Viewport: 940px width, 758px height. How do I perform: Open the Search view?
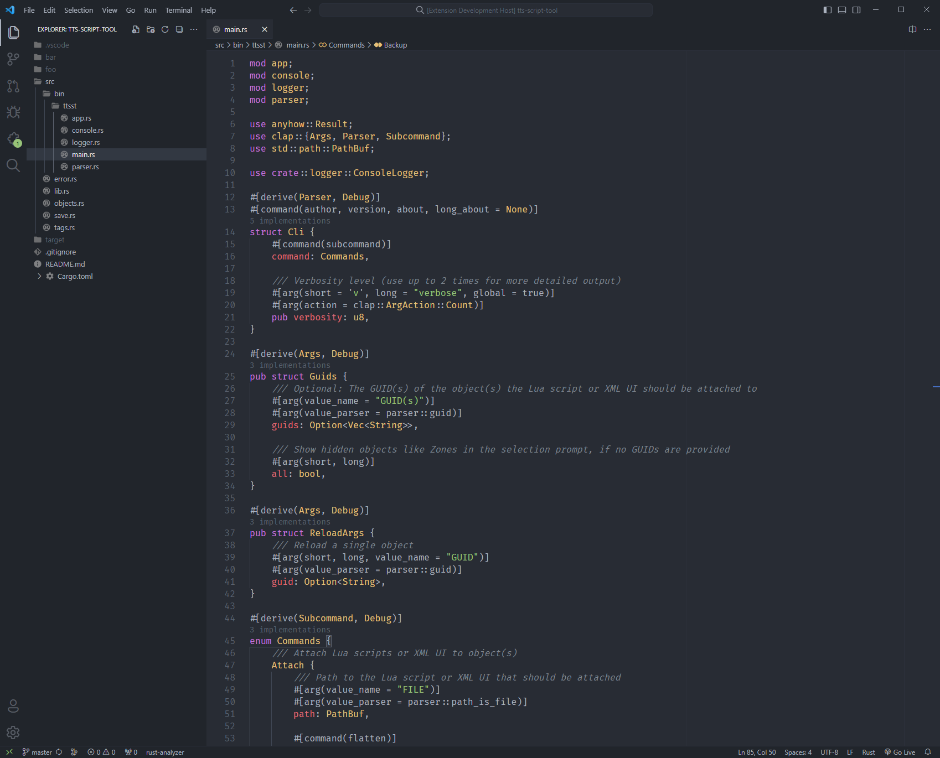[13, 165]
